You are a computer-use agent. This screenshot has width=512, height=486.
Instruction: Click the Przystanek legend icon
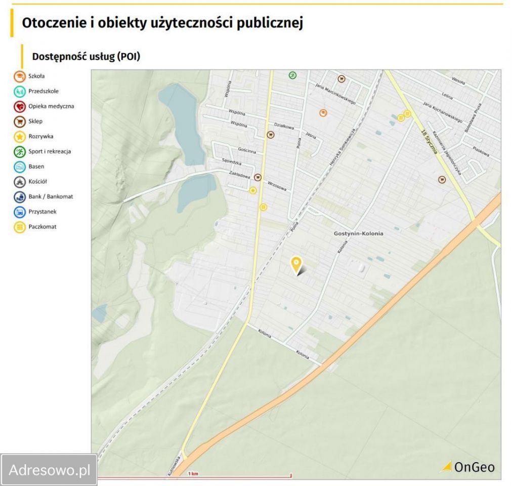click(x=19, y=212)
